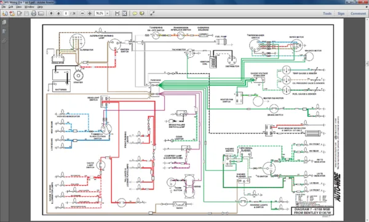Image resolution: width=369 pixels, height=222 pixels.
Task: Click the RADIO label near bottom of diagram
Action: click(180, 208)
